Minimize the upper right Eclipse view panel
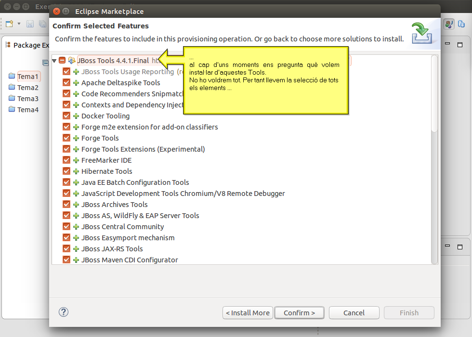This screenshot has height=337, width=472. pyautogui.click(x=447, y=44)
